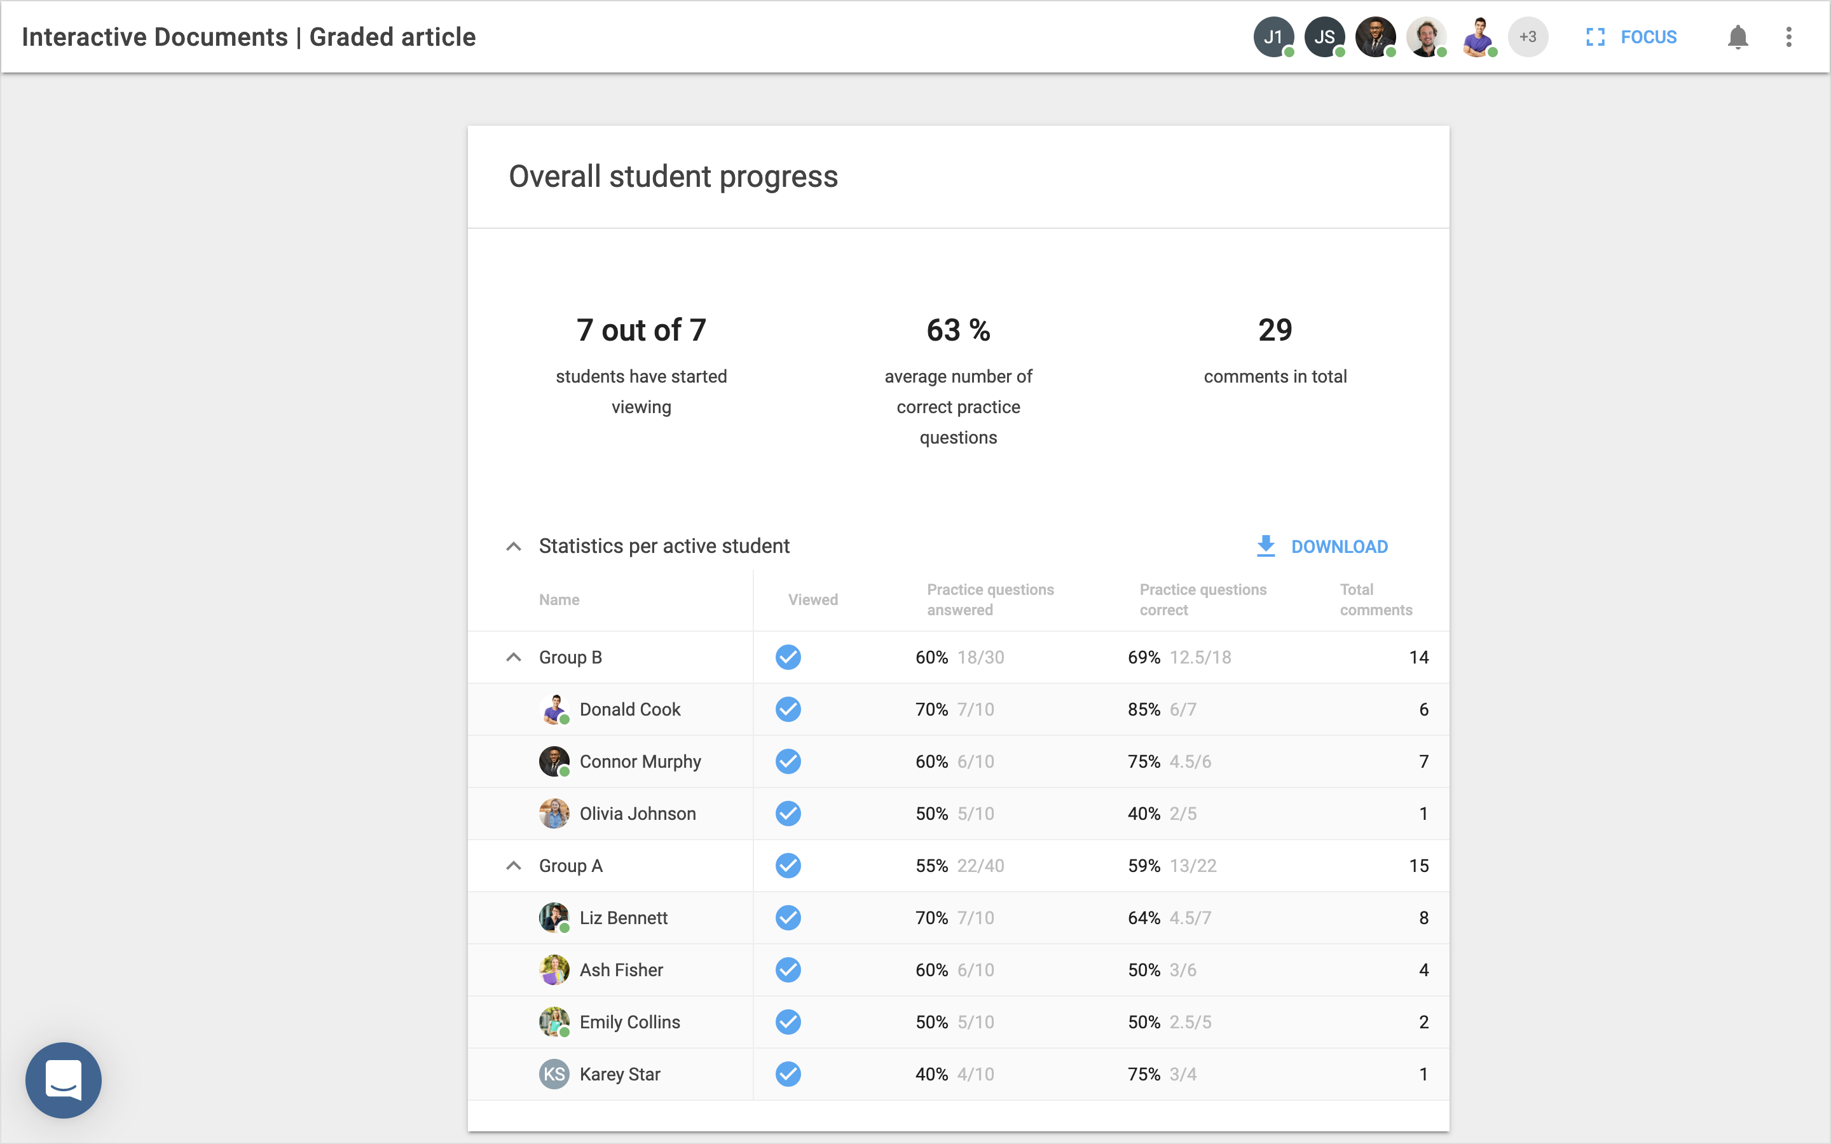Viewport: 1831px width, 1144px height.
Task: Click the Viewed checkmark for Group B
Action: pyautogui.click(x=788, y=657)
